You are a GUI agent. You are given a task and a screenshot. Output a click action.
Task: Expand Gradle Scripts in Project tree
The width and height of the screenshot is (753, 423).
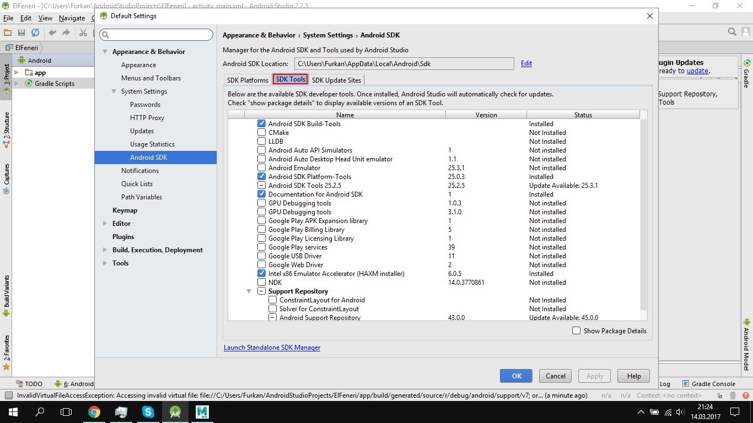[x=17, y=84]
